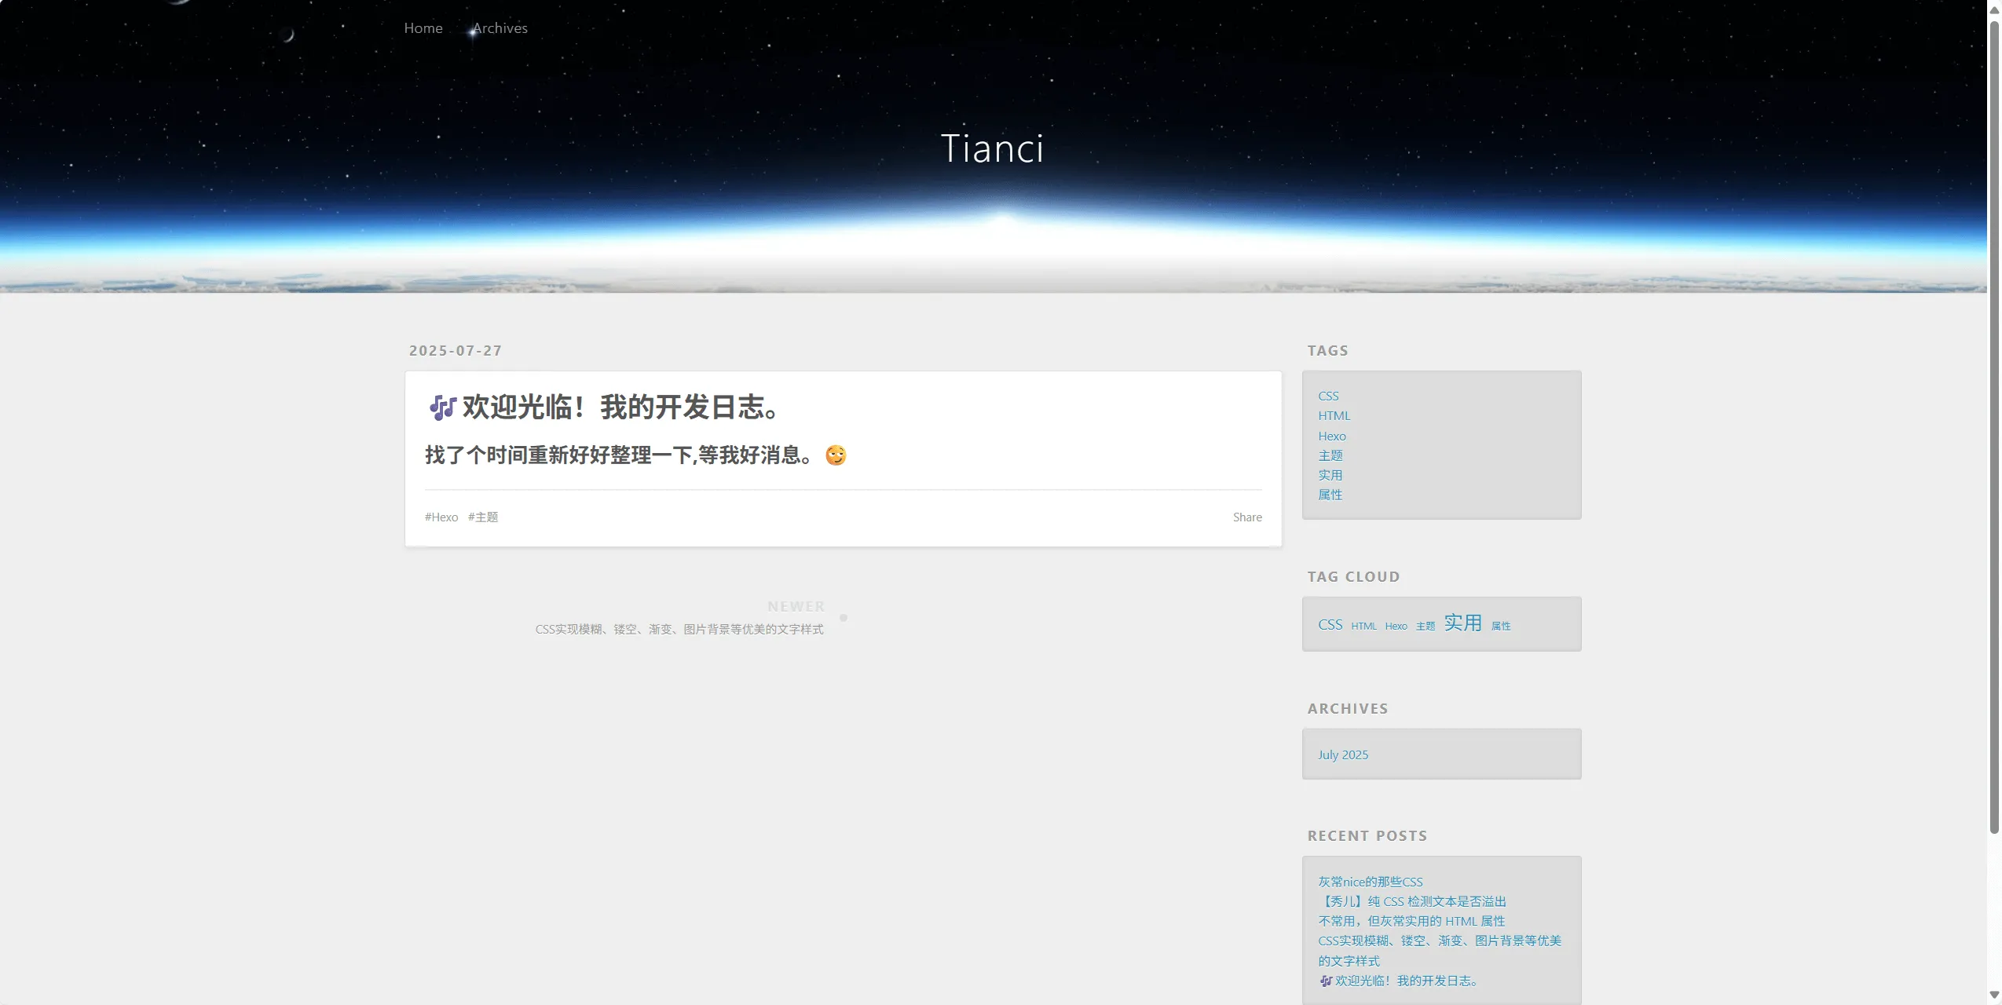This screenshot has width=2002, height=1005.
Task: Click the TAGS widget heading
Action: point(1328,351)
